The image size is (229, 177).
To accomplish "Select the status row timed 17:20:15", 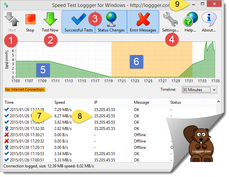I will click(87, 147).
